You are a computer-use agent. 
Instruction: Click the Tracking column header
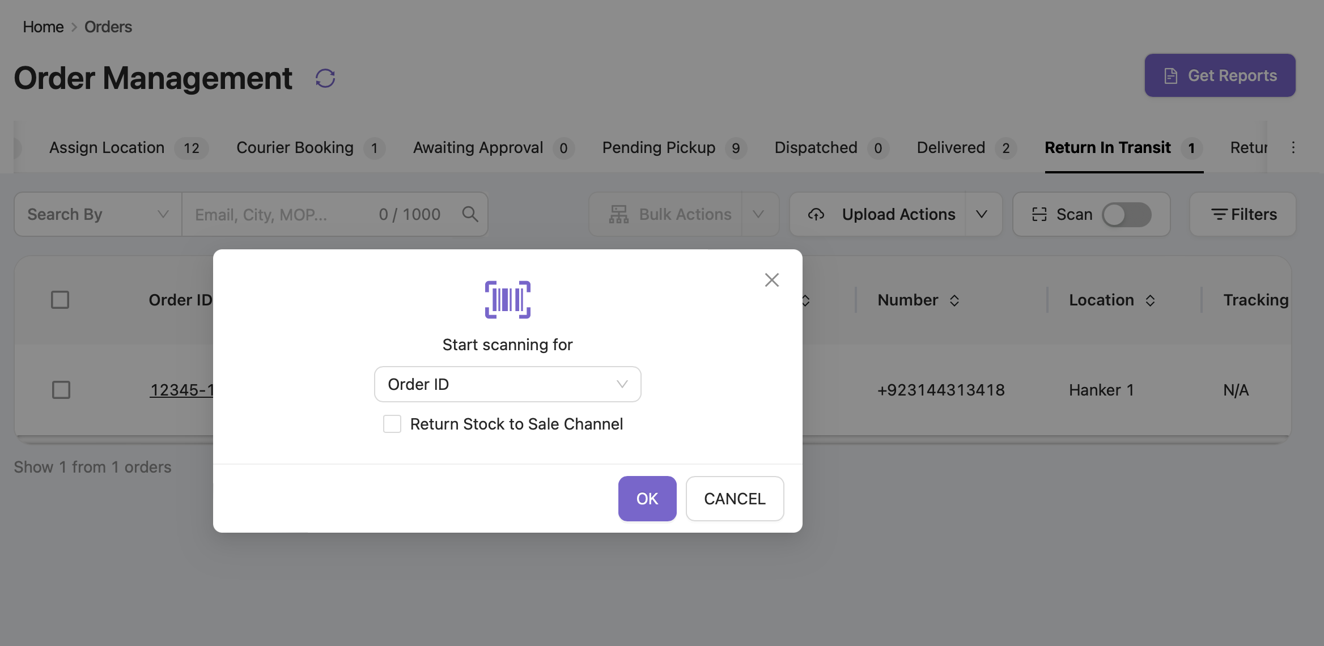click(x=1255, y=300)
